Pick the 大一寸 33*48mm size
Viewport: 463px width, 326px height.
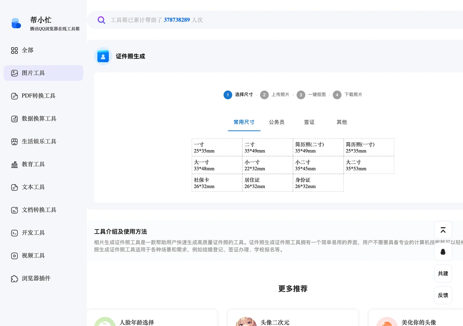217,165
